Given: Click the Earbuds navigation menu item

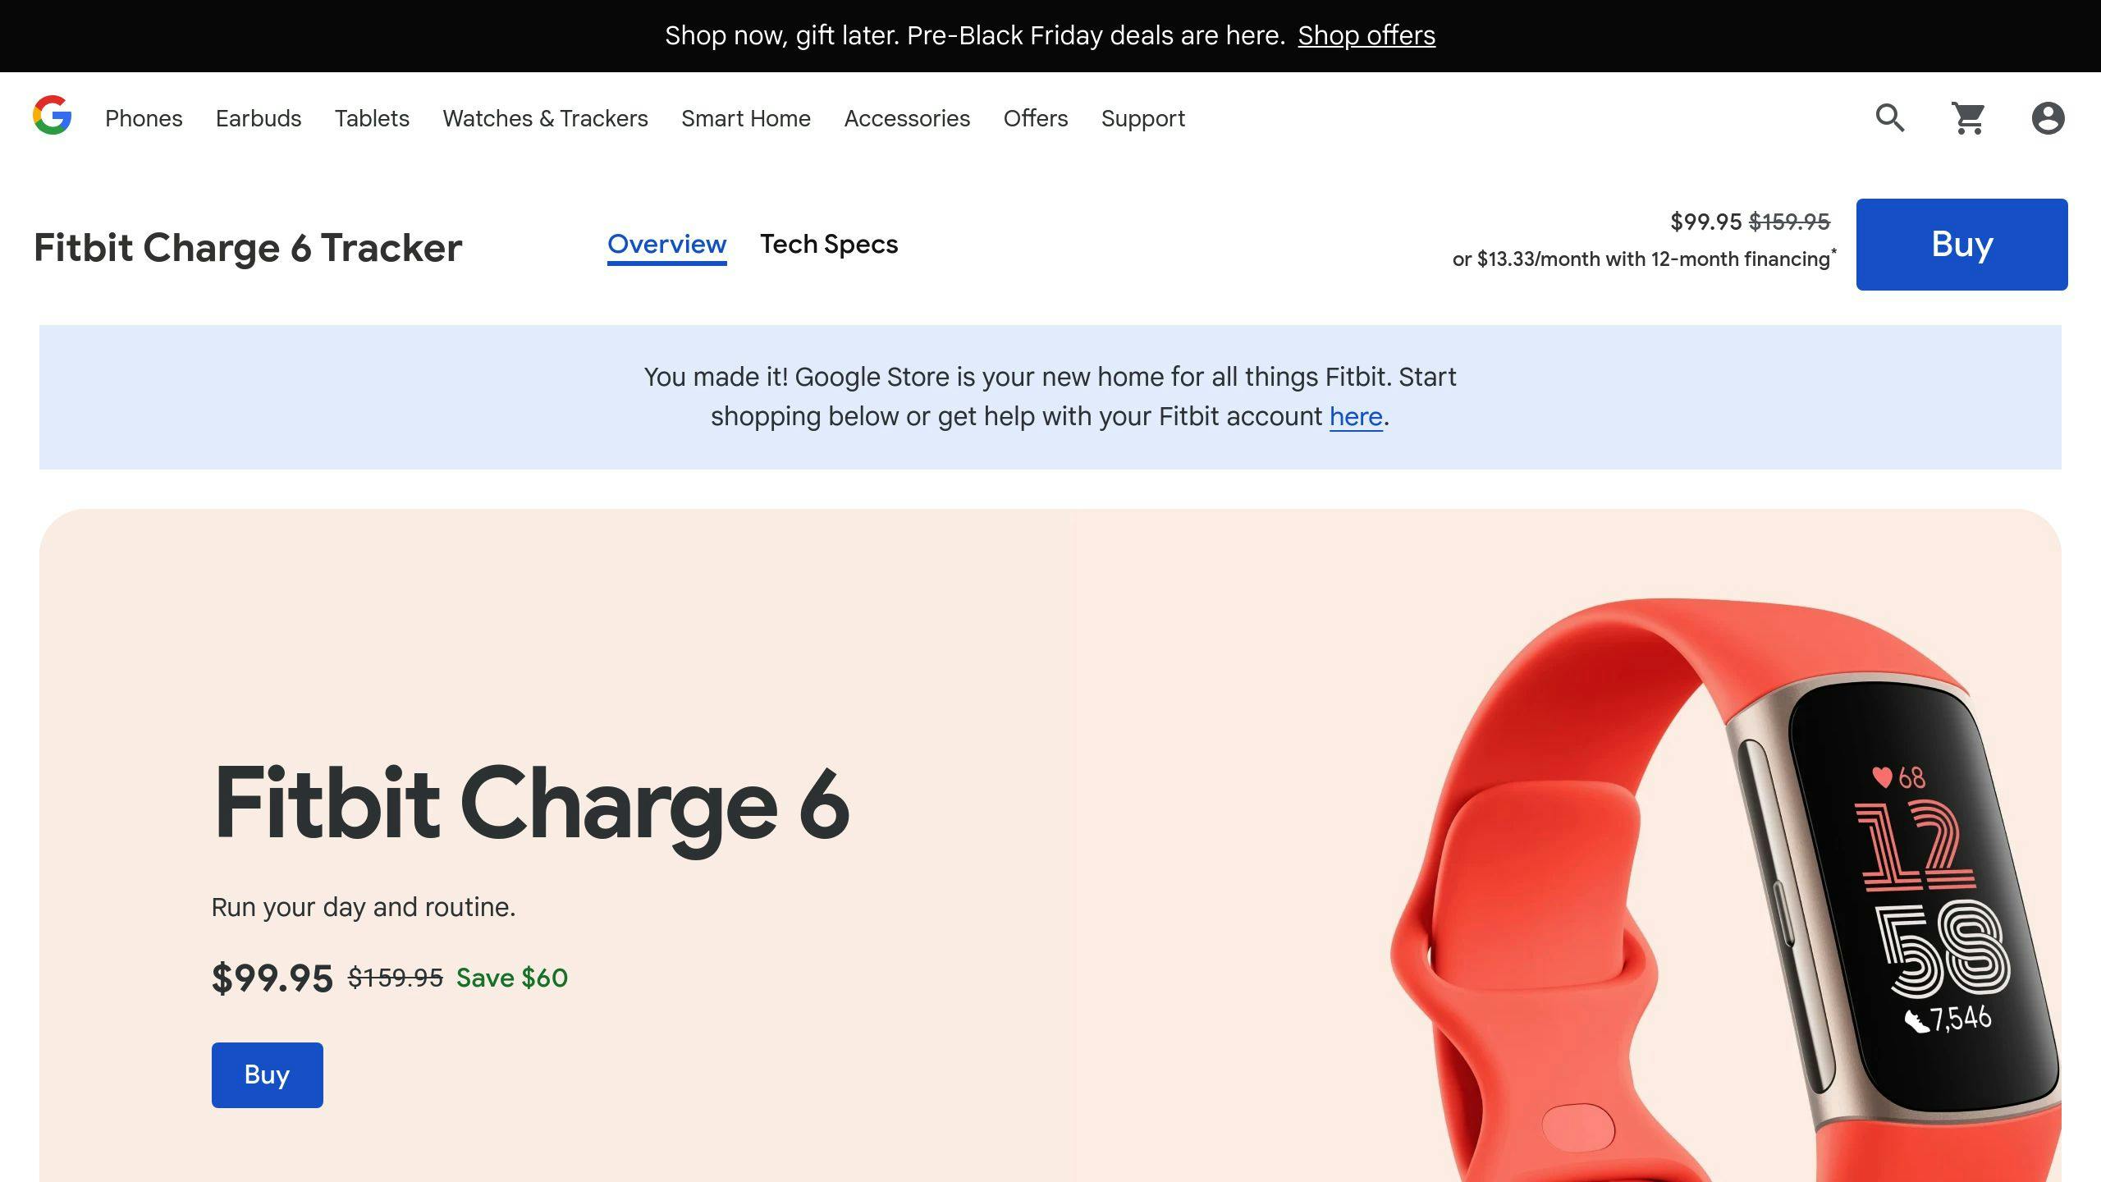Looking at the screenshot, I should (x=259, y=118).
